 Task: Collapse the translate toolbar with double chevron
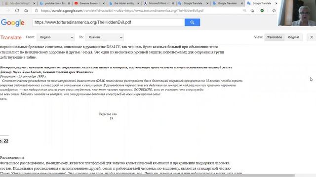tap(312, 37)
